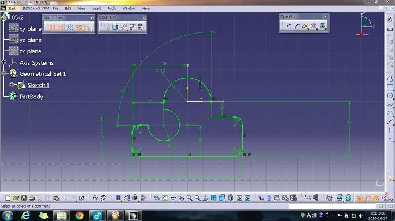Open the Insert menu

(97, 8)
